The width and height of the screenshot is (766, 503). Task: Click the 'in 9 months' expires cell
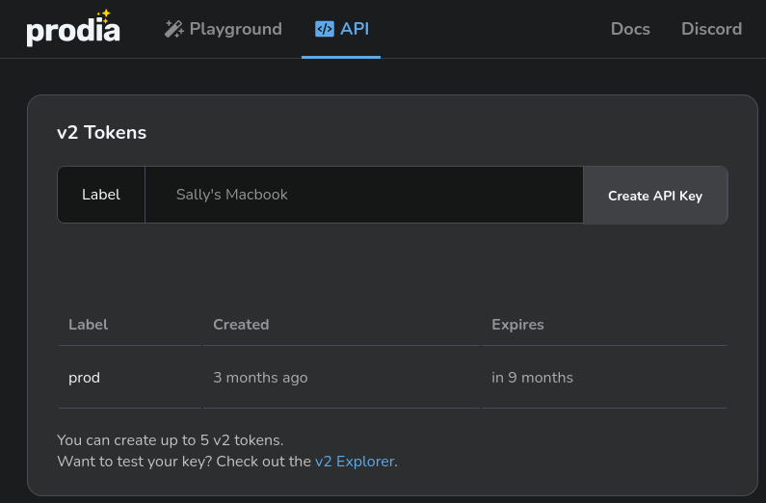pos(533,378)
